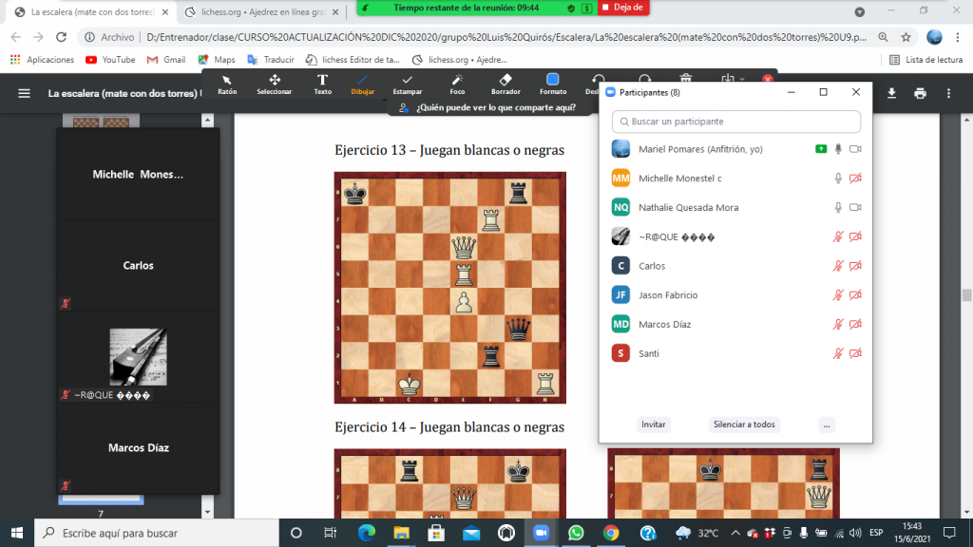Click the Invitar button

pos(653,424)
